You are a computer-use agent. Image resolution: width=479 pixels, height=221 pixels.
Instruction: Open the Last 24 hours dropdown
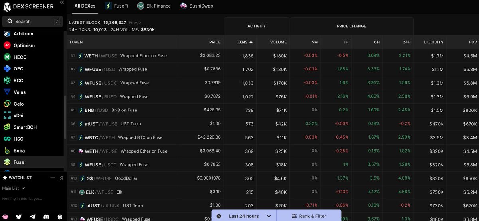click(x=243, y=216)
